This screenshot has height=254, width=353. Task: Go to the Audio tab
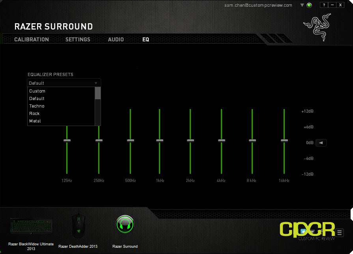click(x=116, y=39)
